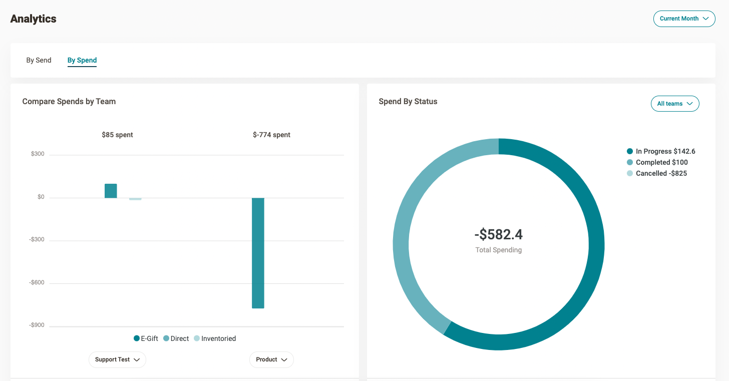
Task: Click the positive E-Gift bar for Support Test
Action: pyautogui.click(x=111, y=191)
